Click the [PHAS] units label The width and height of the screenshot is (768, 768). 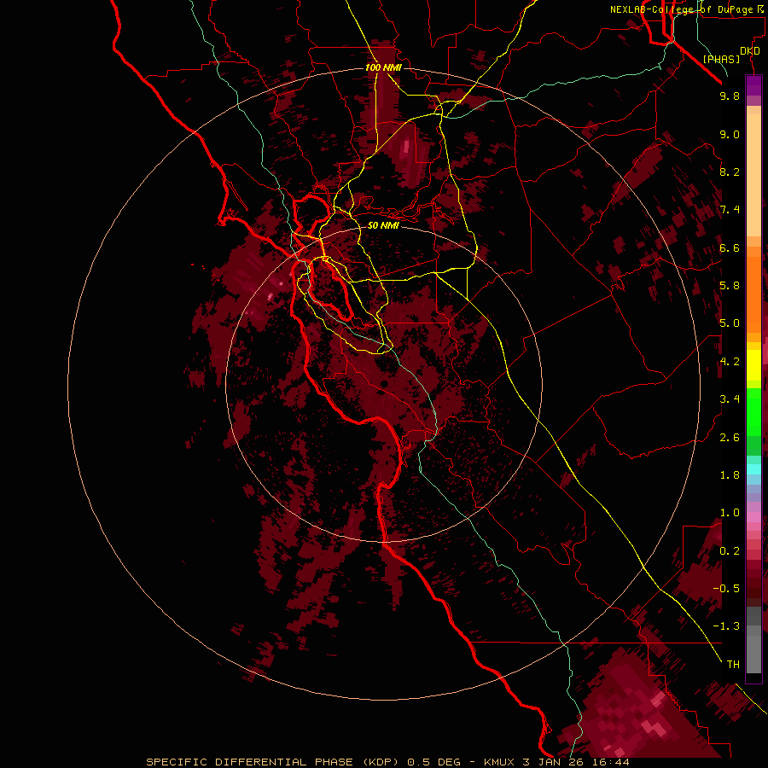pos(721,60)
